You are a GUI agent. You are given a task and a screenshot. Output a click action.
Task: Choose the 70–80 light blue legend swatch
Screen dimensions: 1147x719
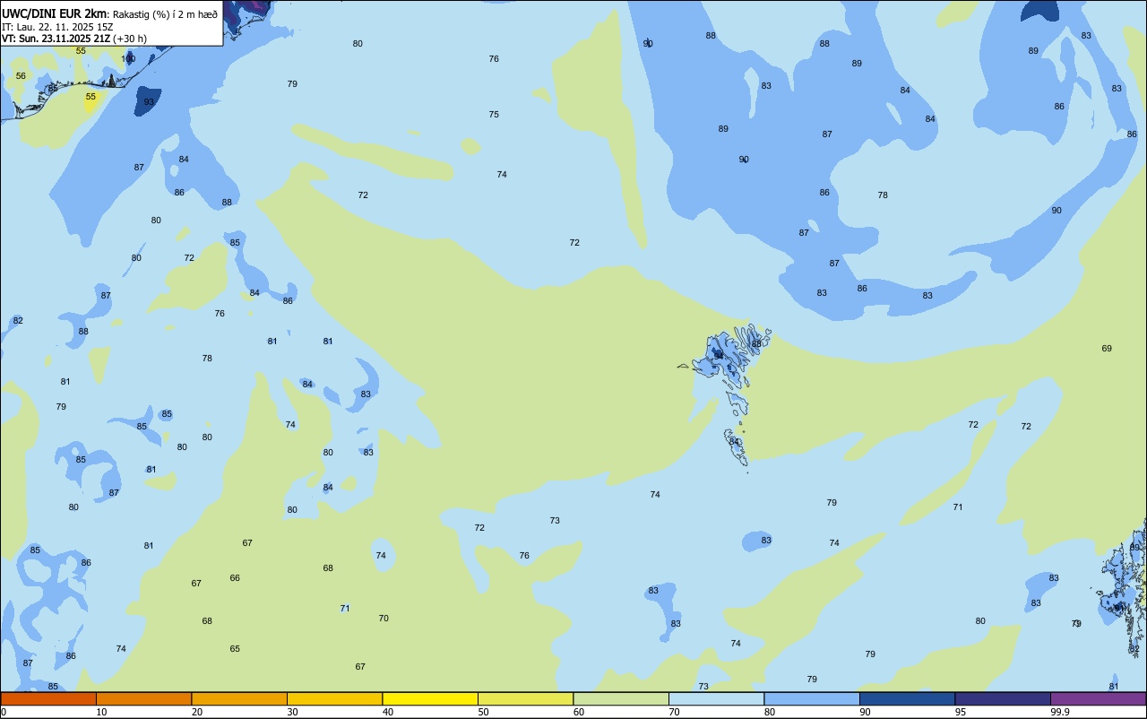tap(716, 698)
